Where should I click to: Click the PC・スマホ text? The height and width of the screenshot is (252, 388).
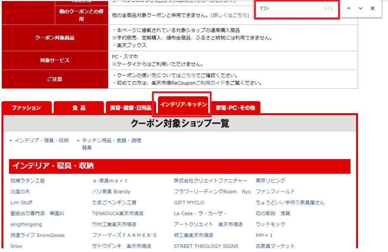pos(125,57)
